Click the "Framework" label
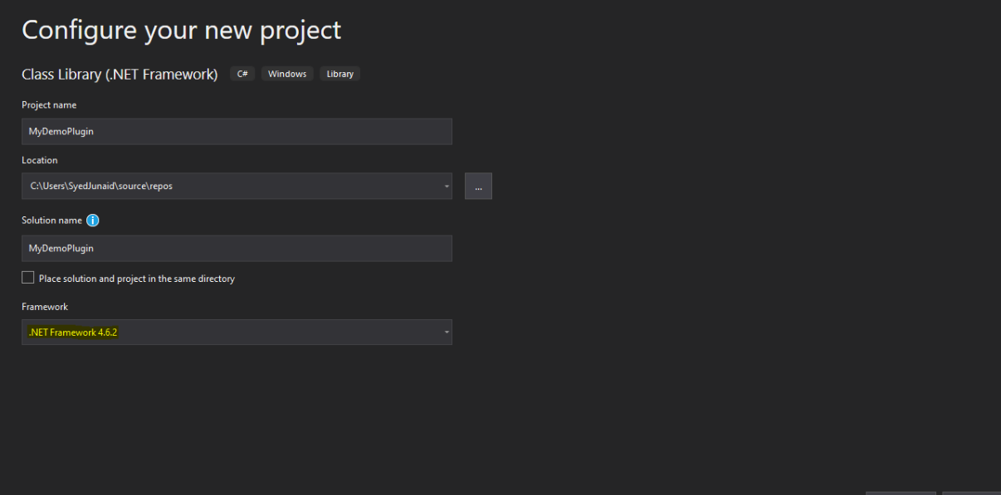Viewport: 1001px width, 495px height. point(45,306)
